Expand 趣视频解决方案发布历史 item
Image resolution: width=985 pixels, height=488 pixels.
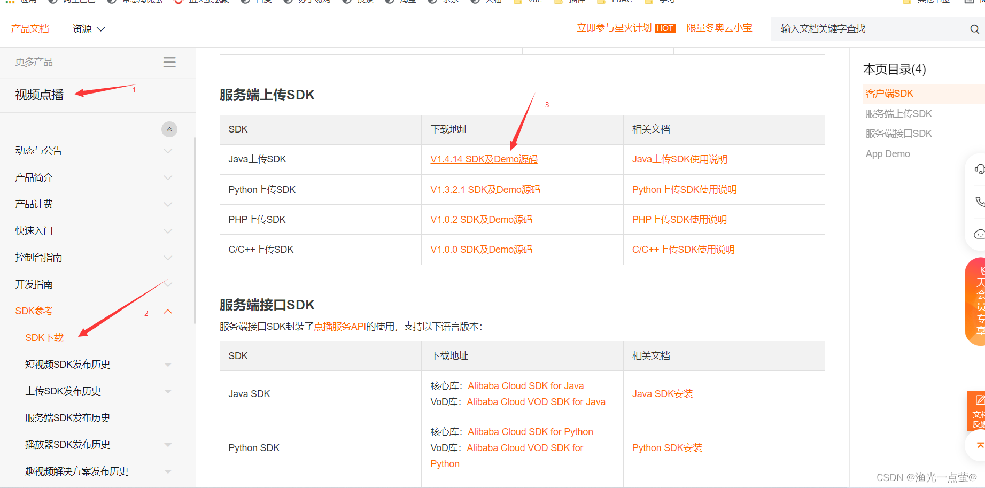pos(168,471)
